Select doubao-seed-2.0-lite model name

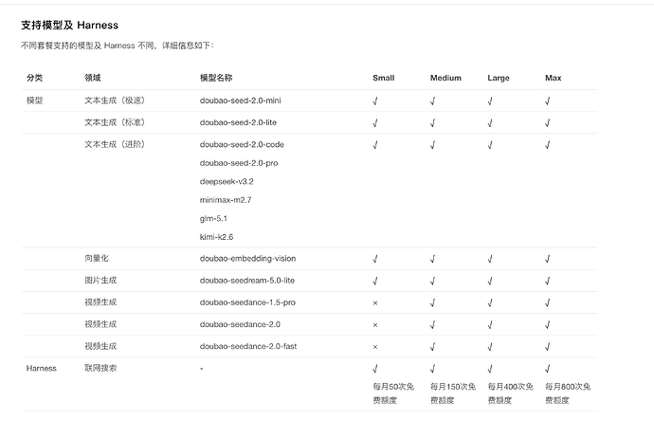tap(238, 122)
